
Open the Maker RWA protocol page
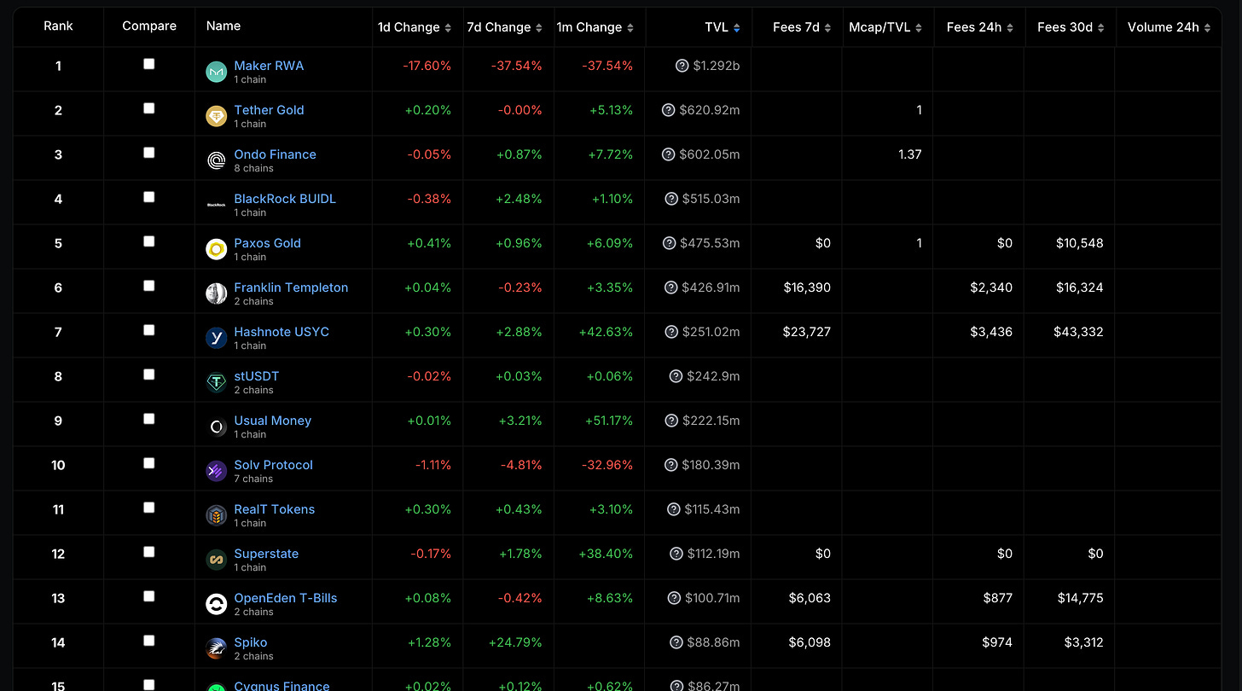269,66
